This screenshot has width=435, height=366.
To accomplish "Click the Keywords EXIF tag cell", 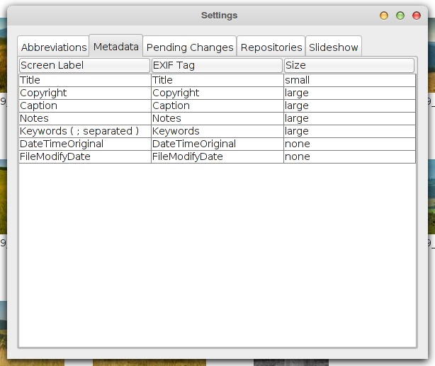I will tap(217, 132).
